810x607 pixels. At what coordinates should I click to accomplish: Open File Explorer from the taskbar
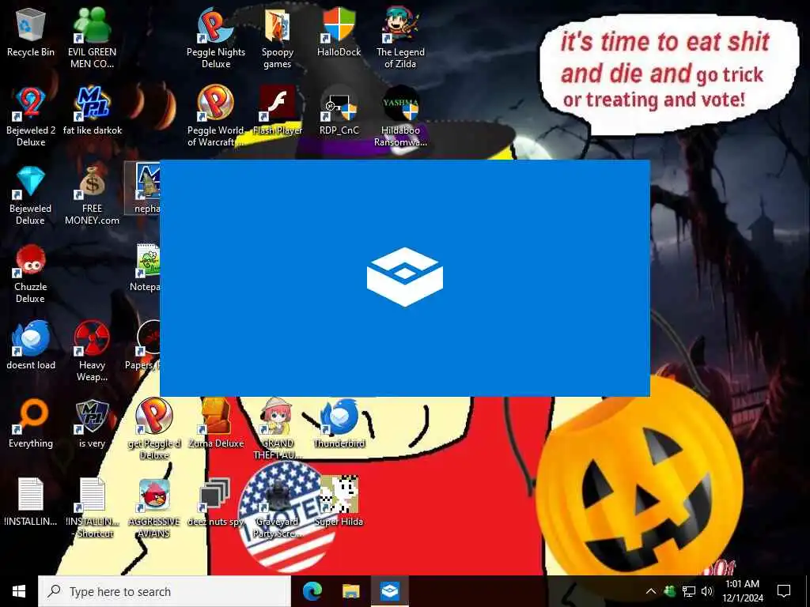click(351, 591)
